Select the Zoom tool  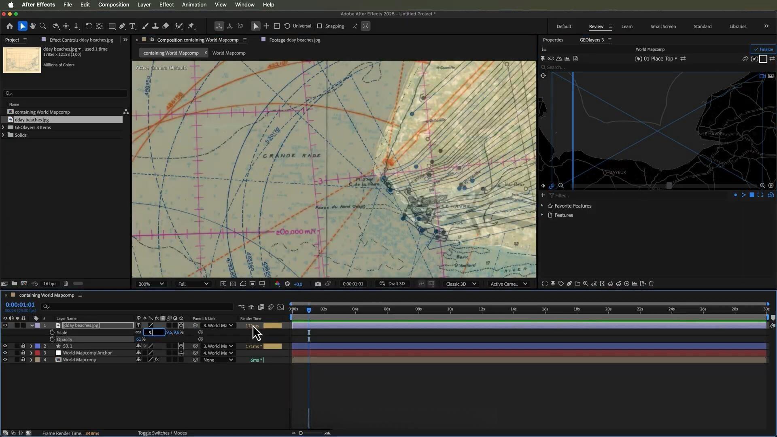point(43,26)
